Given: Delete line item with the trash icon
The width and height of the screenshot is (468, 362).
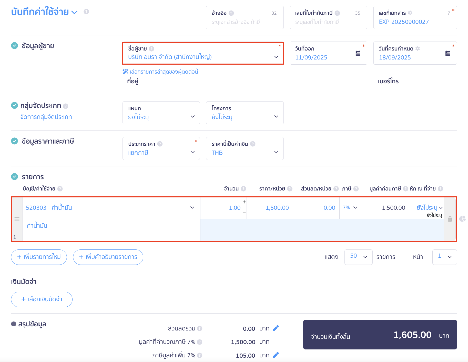Looking at the screenshot, I should tap(450, 219).
